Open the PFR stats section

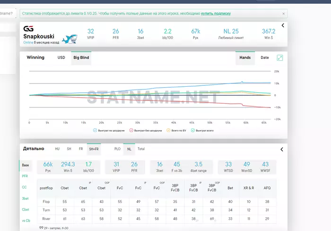(25, 176)
